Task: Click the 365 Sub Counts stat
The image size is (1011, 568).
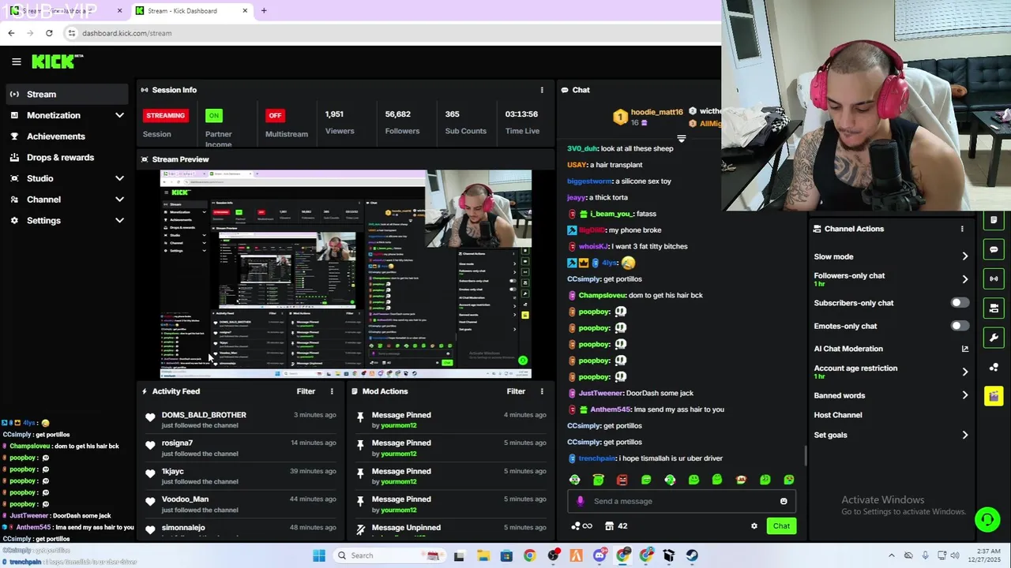Action: pos(465,122)
